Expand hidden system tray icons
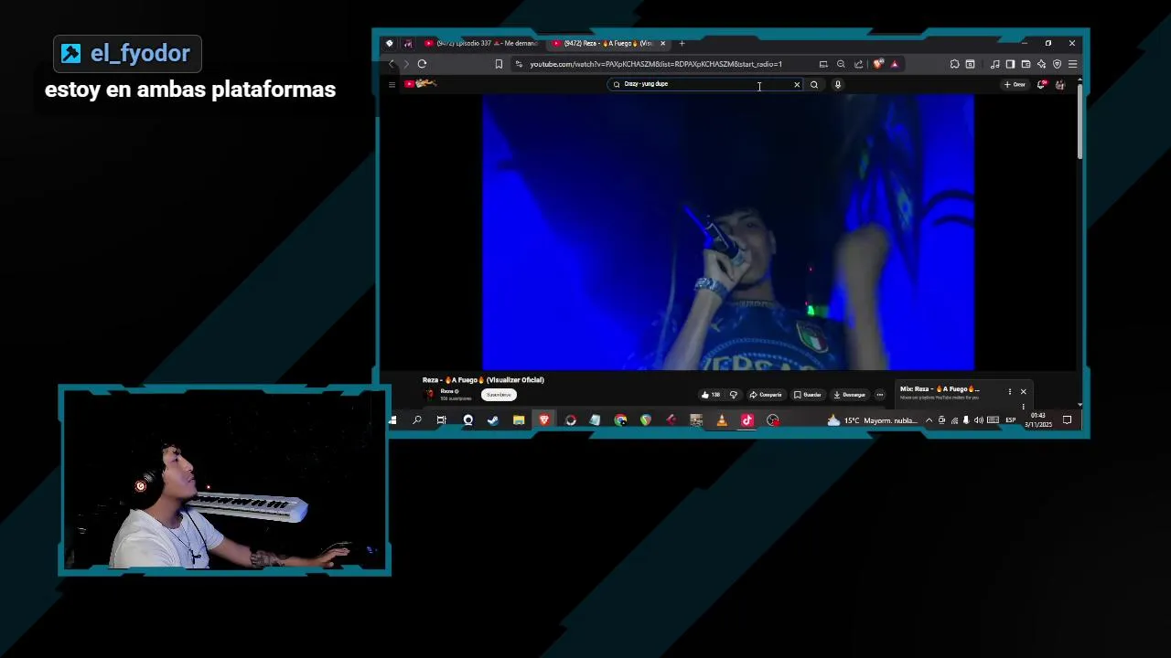 (929, 420)
